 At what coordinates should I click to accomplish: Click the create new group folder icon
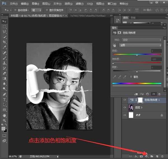(152, 156)
